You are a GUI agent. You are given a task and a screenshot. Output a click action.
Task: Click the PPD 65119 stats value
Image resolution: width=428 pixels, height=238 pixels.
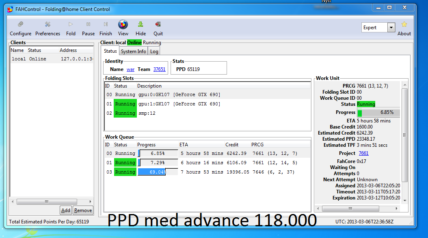pyautogui.click(x=194, y=69)
